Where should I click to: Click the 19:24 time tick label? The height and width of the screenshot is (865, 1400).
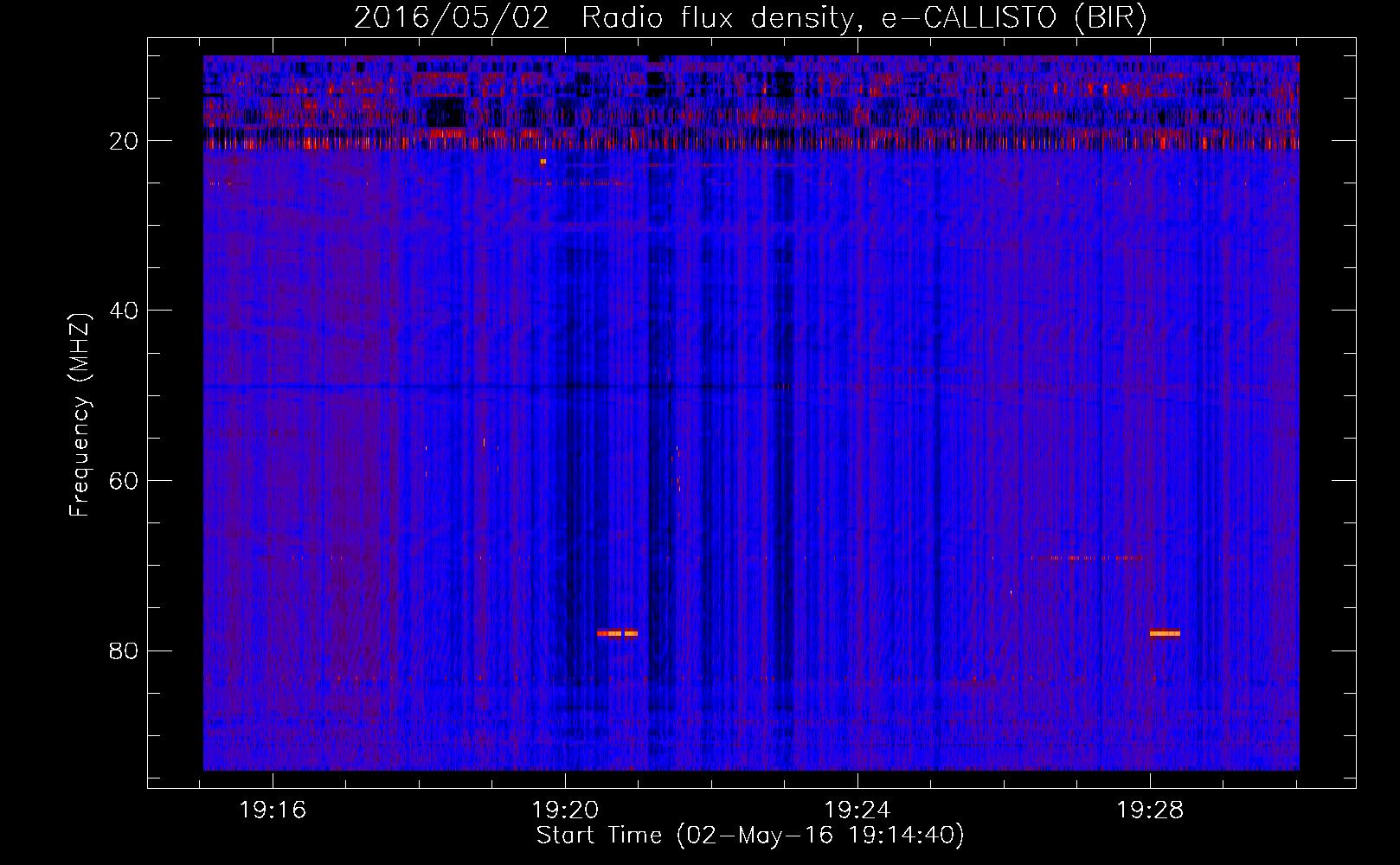(x=857, y=811)
